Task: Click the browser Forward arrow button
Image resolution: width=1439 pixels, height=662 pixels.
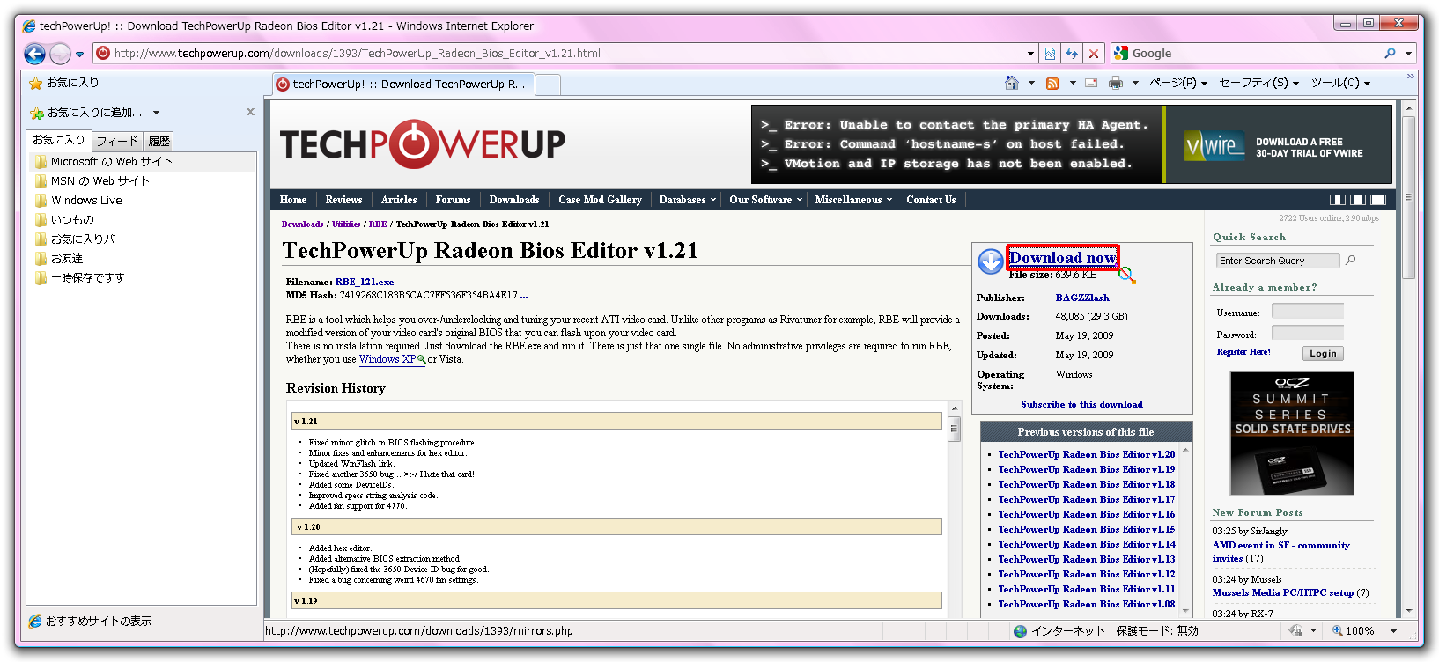Action: click(60, 55)
